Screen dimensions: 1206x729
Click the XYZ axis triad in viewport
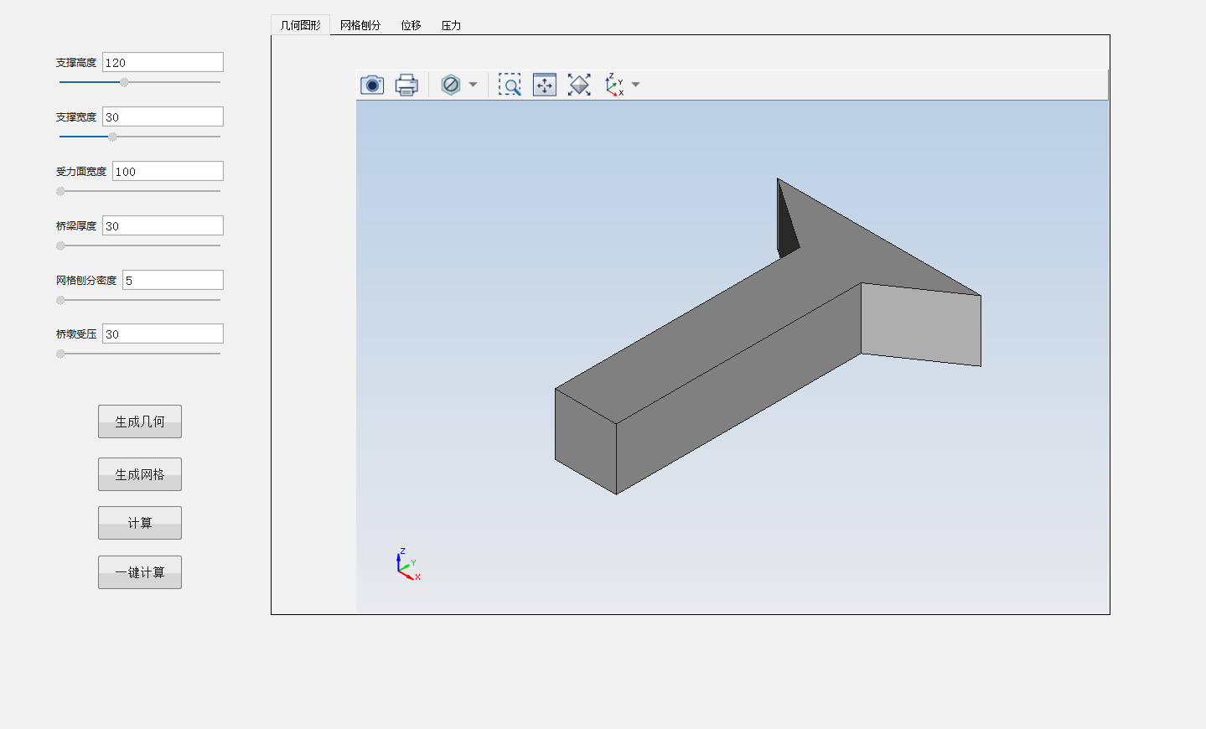tap(408, 565)
